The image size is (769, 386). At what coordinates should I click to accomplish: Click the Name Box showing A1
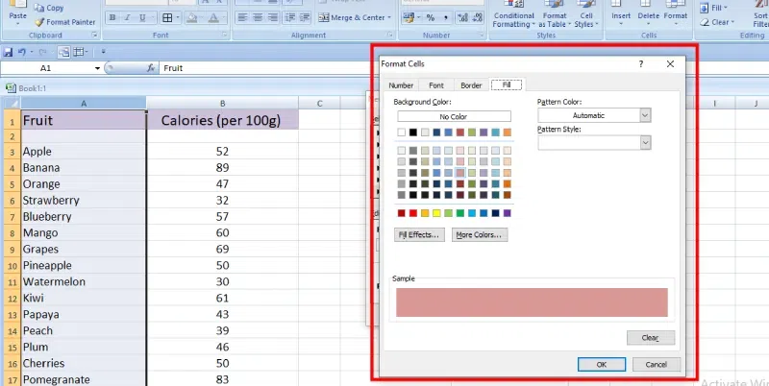click(48, 68)
